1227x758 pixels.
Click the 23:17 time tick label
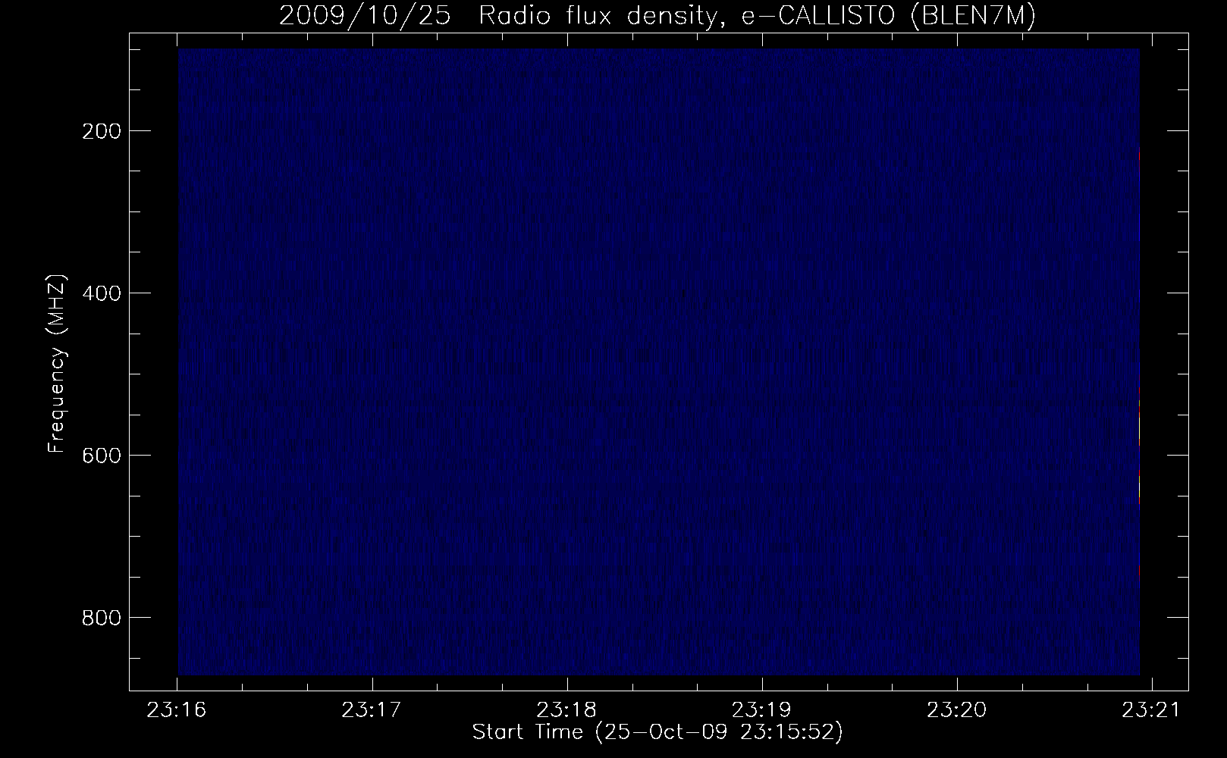(x=372, y=710)
